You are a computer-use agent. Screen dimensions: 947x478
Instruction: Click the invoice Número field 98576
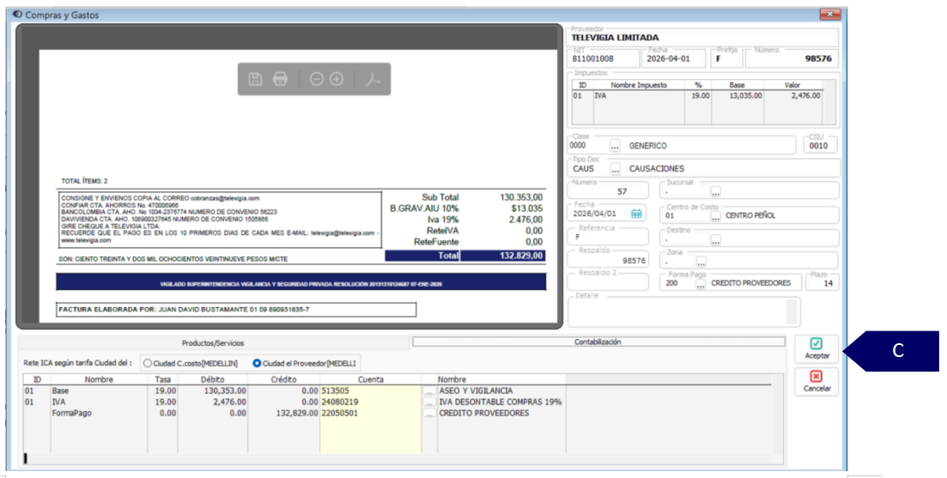pyautogui.click(x=792, y=58)
